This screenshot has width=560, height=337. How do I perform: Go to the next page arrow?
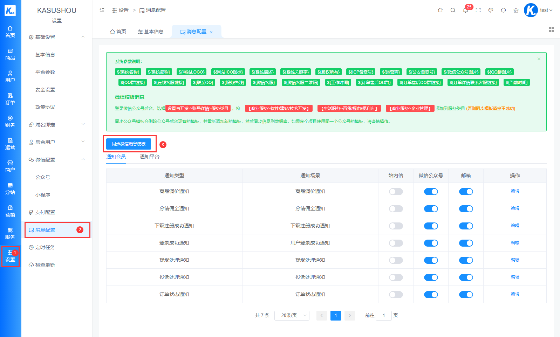click(350, 316)
